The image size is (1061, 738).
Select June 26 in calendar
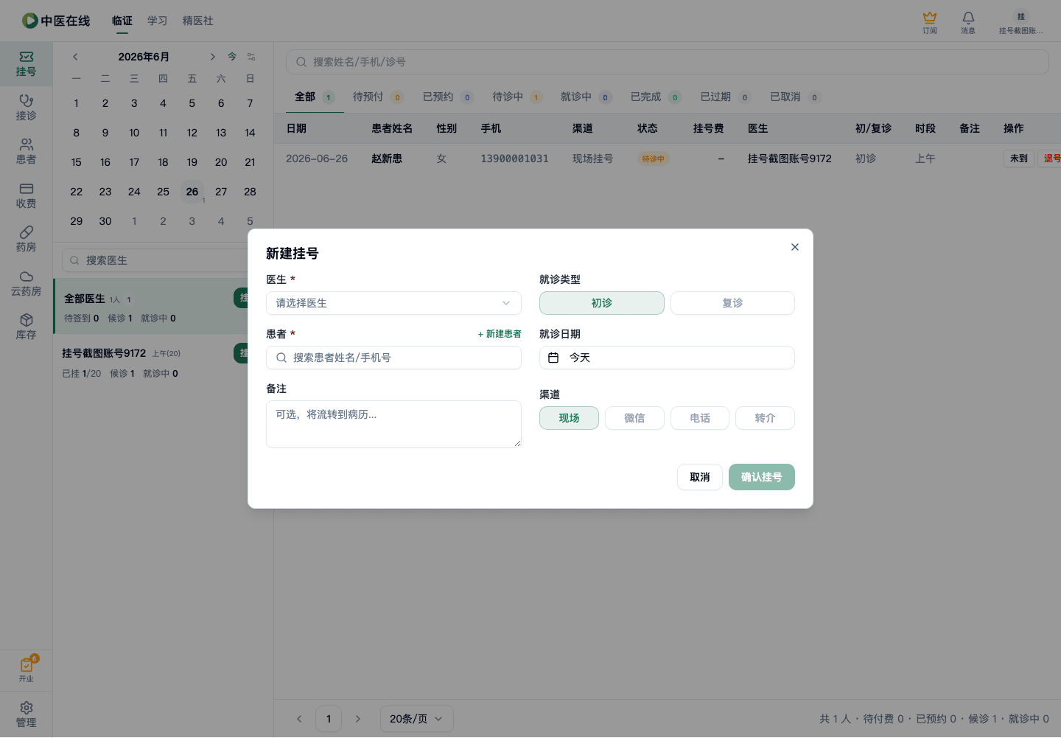tap(192, 192)
